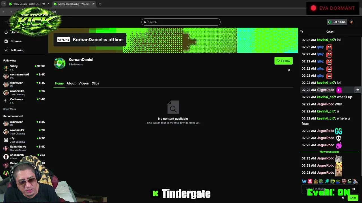Open akademiks under Recommended list
The height and width of the screenshot is (203, 362).
[x=24, y=132]
